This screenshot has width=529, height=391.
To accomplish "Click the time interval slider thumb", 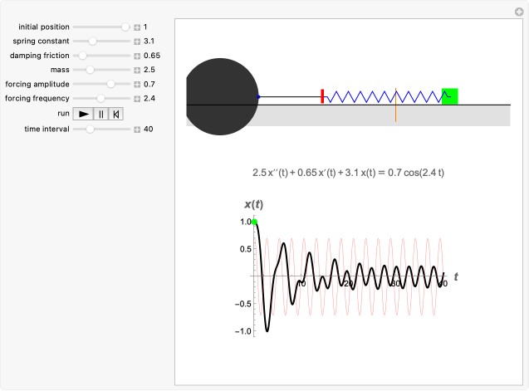I will 90,129.
